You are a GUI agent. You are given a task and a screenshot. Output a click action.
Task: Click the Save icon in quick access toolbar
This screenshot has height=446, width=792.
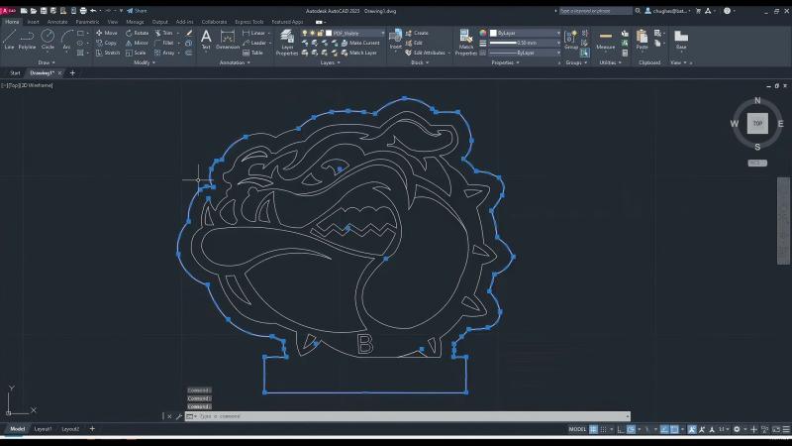coord(44,11)
